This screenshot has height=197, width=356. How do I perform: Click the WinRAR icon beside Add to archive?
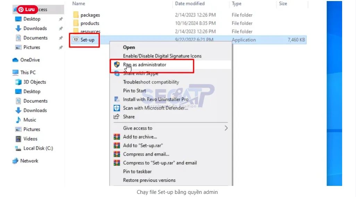[x=117, y=137]
